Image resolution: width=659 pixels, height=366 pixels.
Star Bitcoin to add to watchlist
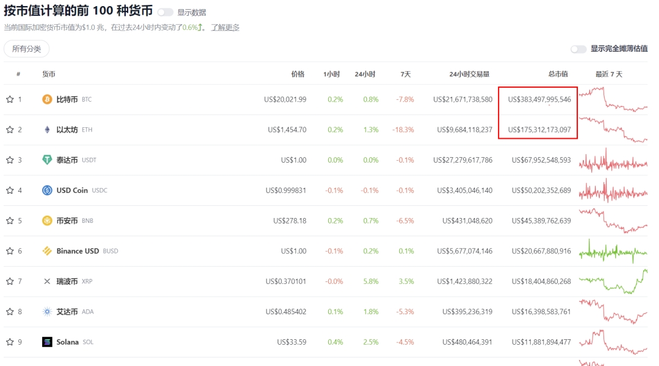(10, 99)
